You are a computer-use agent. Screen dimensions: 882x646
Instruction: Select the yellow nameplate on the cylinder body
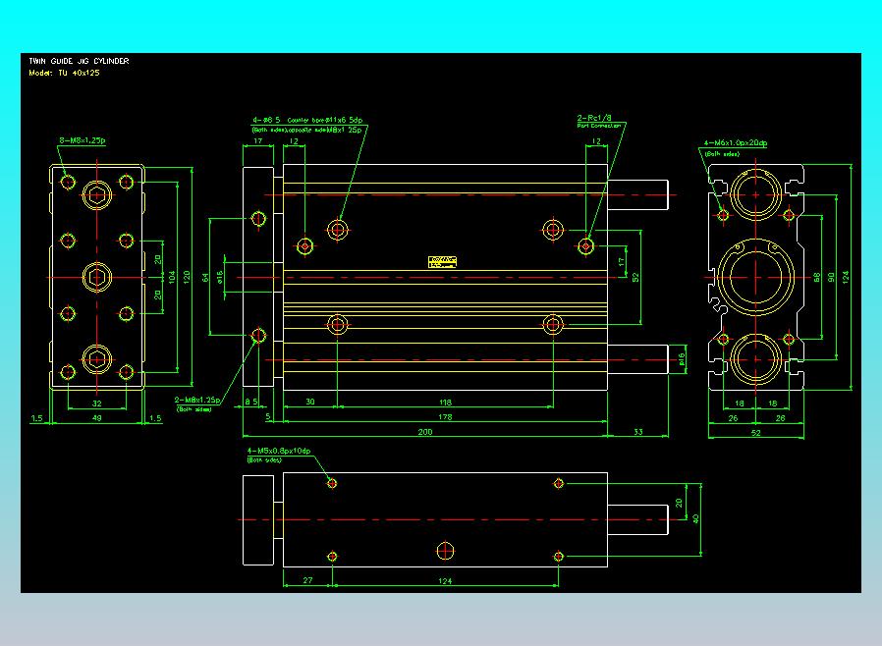pos(442,262)
